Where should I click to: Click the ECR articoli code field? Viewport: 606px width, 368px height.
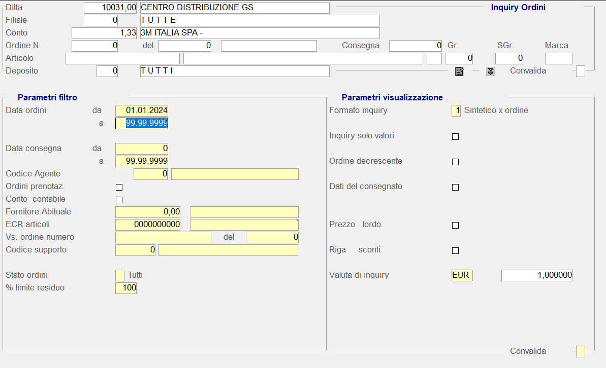pos(148,225)
